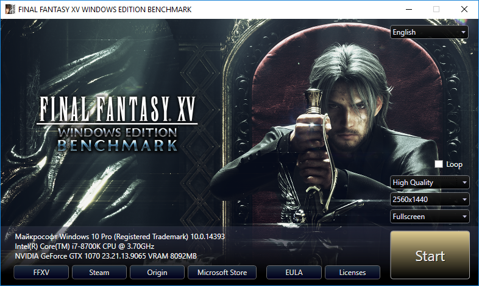Open the 2560x1440 resolution dropdown
This screenshot has width=479, height=286.
(430, 200)
